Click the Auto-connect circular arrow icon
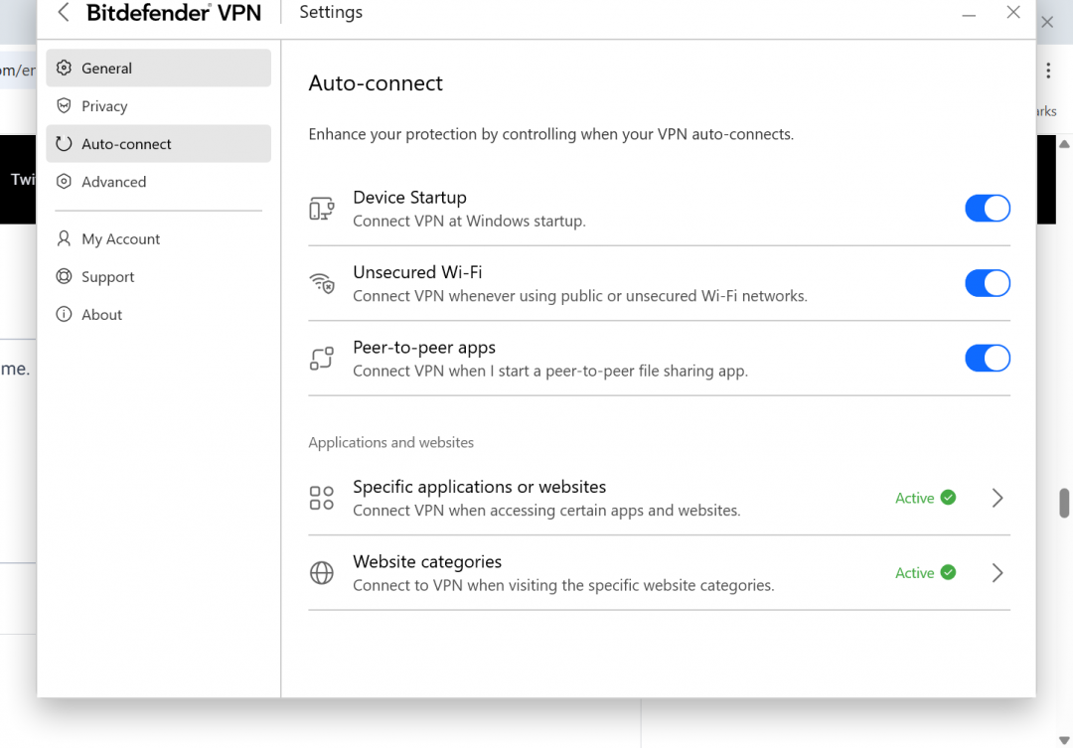This screenshot has width=1073, height=748. pos(64,144)
